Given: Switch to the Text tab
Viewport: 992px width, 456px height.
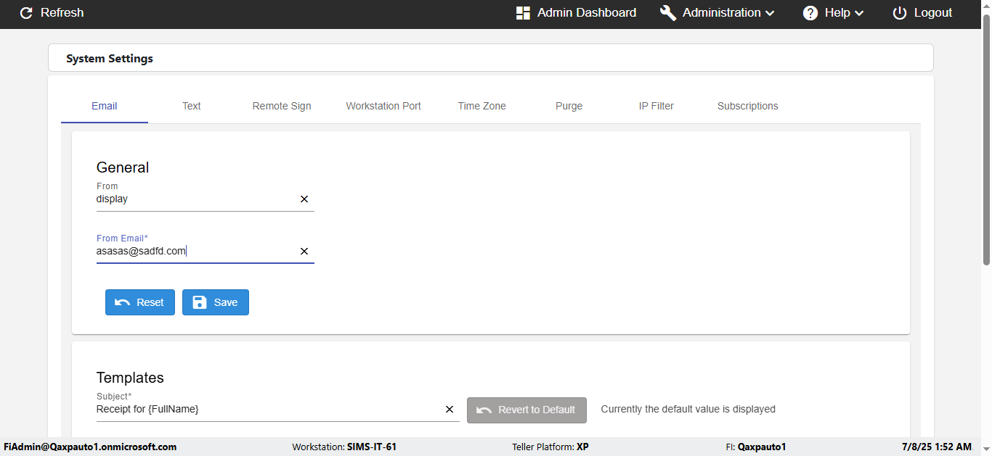Looking at the screenshot, I should [192, 106].
